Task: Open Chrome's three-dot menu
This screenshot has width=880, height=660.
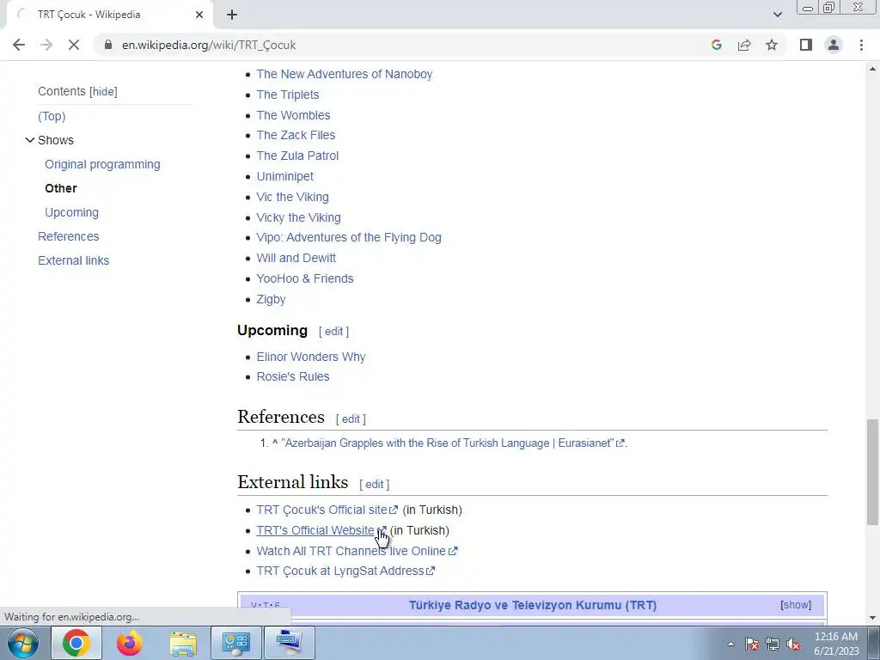Action: (861, 45)
